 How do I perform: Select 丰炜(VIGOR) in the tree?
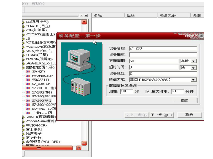click(x=36, y=125)
